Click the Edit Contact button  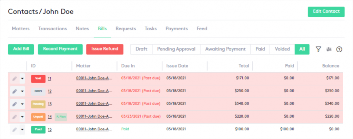coord(326,11)
